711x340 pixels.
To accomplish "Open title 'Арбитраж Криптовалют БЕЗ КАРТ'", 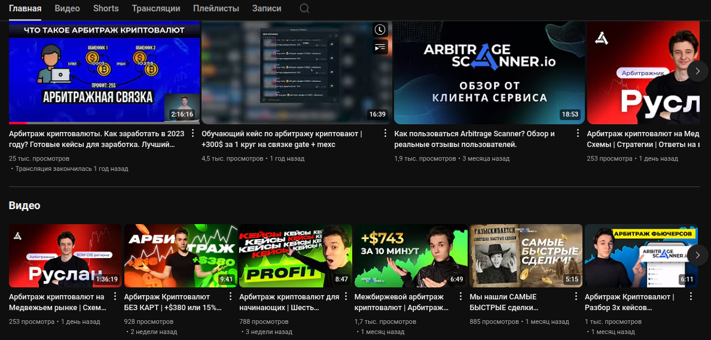I will click(x=173, y=302).
